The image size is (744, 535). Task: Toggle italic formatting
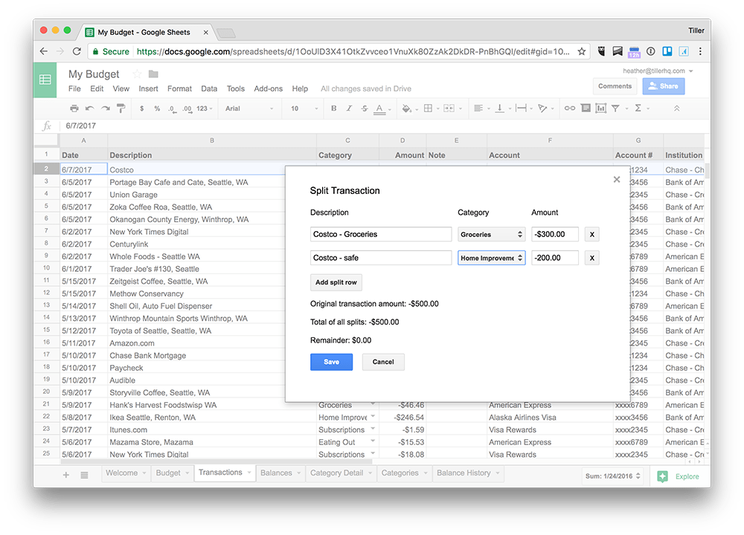click(349, 108)
